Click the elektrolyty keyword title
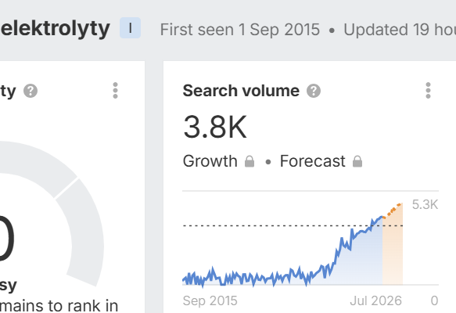 [x=56, y=28]
